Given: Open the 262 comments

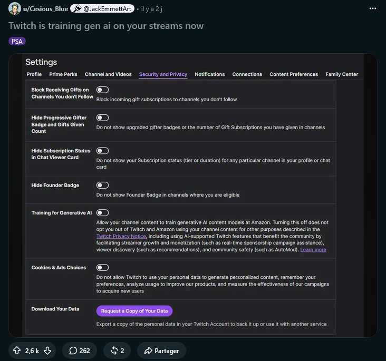Looking at the screenshot, I should 80,350.
